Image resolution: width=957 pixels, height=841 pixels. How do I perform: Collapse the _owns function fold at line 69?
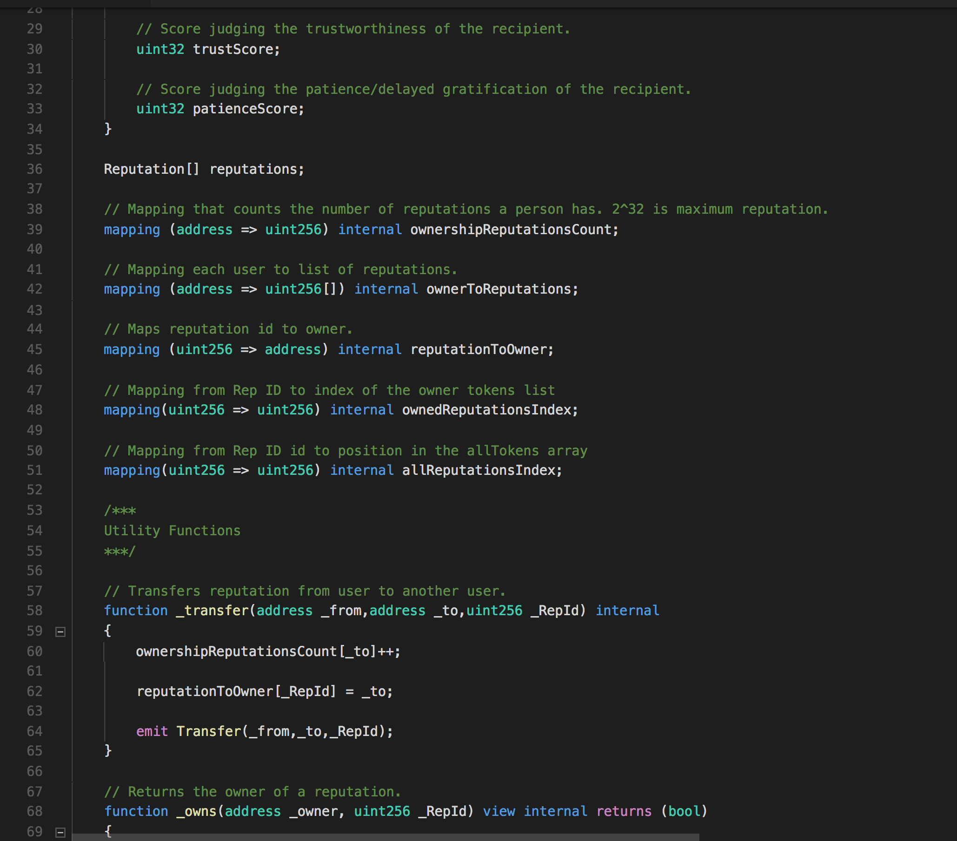(60, 832)
